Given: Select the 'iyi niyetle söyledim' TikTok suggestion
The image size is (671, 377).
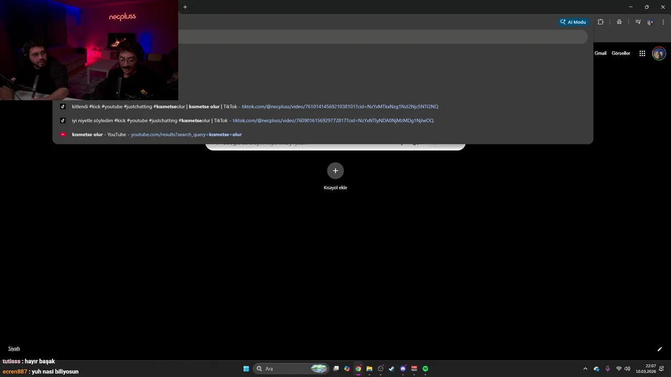Looking at the screenshot, I should tap(323, 120).
